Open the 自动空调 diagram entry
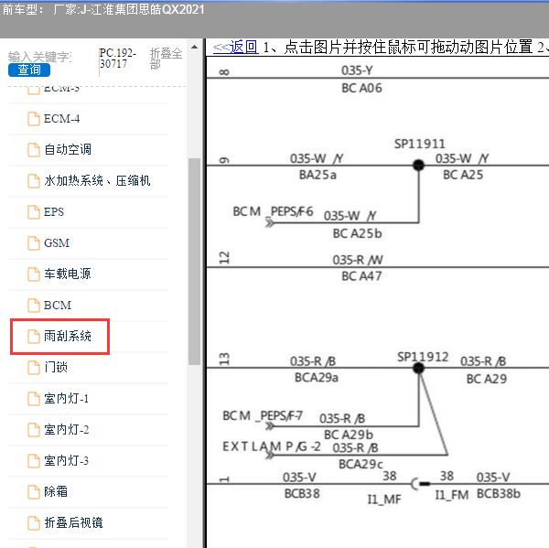This screenshot has height=548, width=549. tap(68, 150)
